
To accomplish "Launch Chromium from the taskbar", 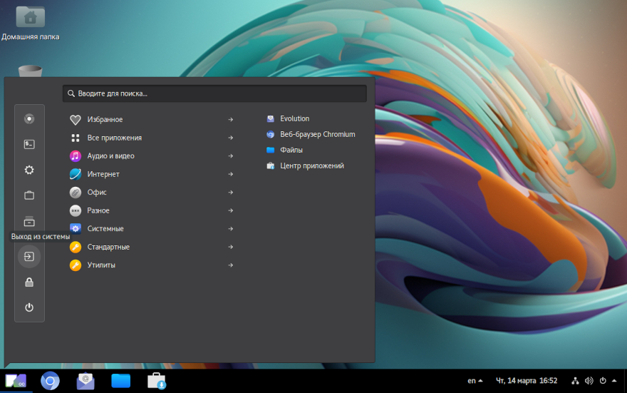I will click(x=50, y=381).
